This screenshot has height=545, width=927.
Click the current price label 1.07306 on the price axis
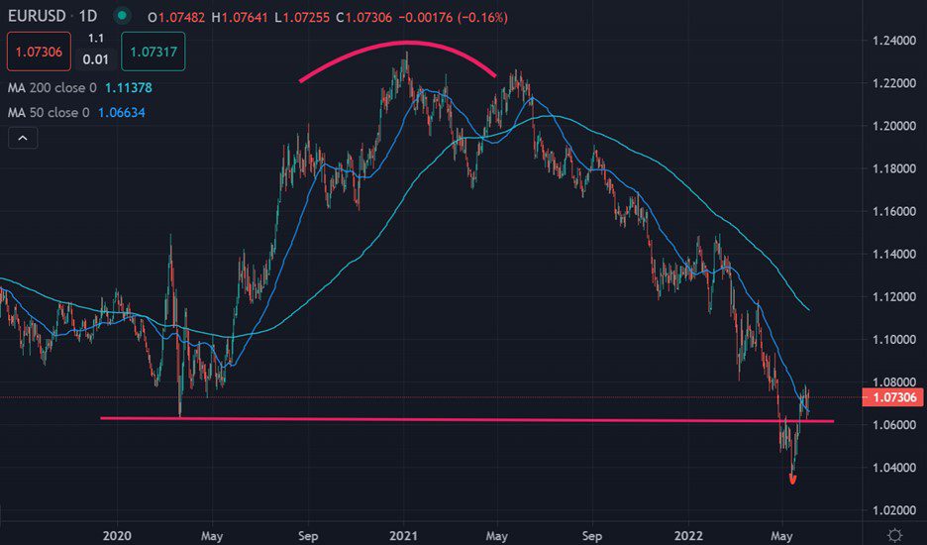pos(896,397)
